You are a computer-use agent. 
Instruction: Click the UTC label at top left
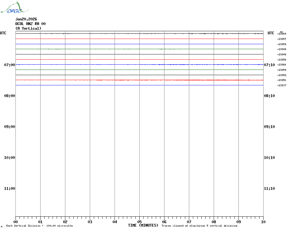pyautogui.click(x=3, y=33)
